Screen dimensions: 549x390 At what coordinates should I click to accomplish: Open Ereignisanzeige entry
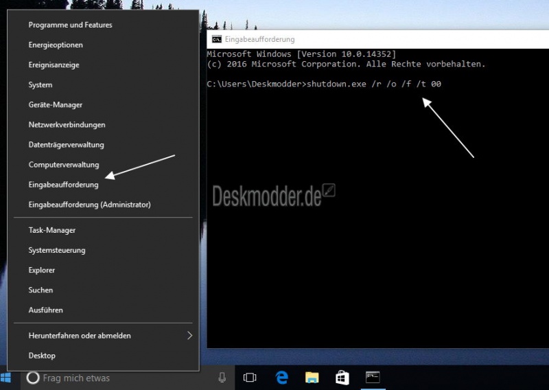click(x=104, y=65)
